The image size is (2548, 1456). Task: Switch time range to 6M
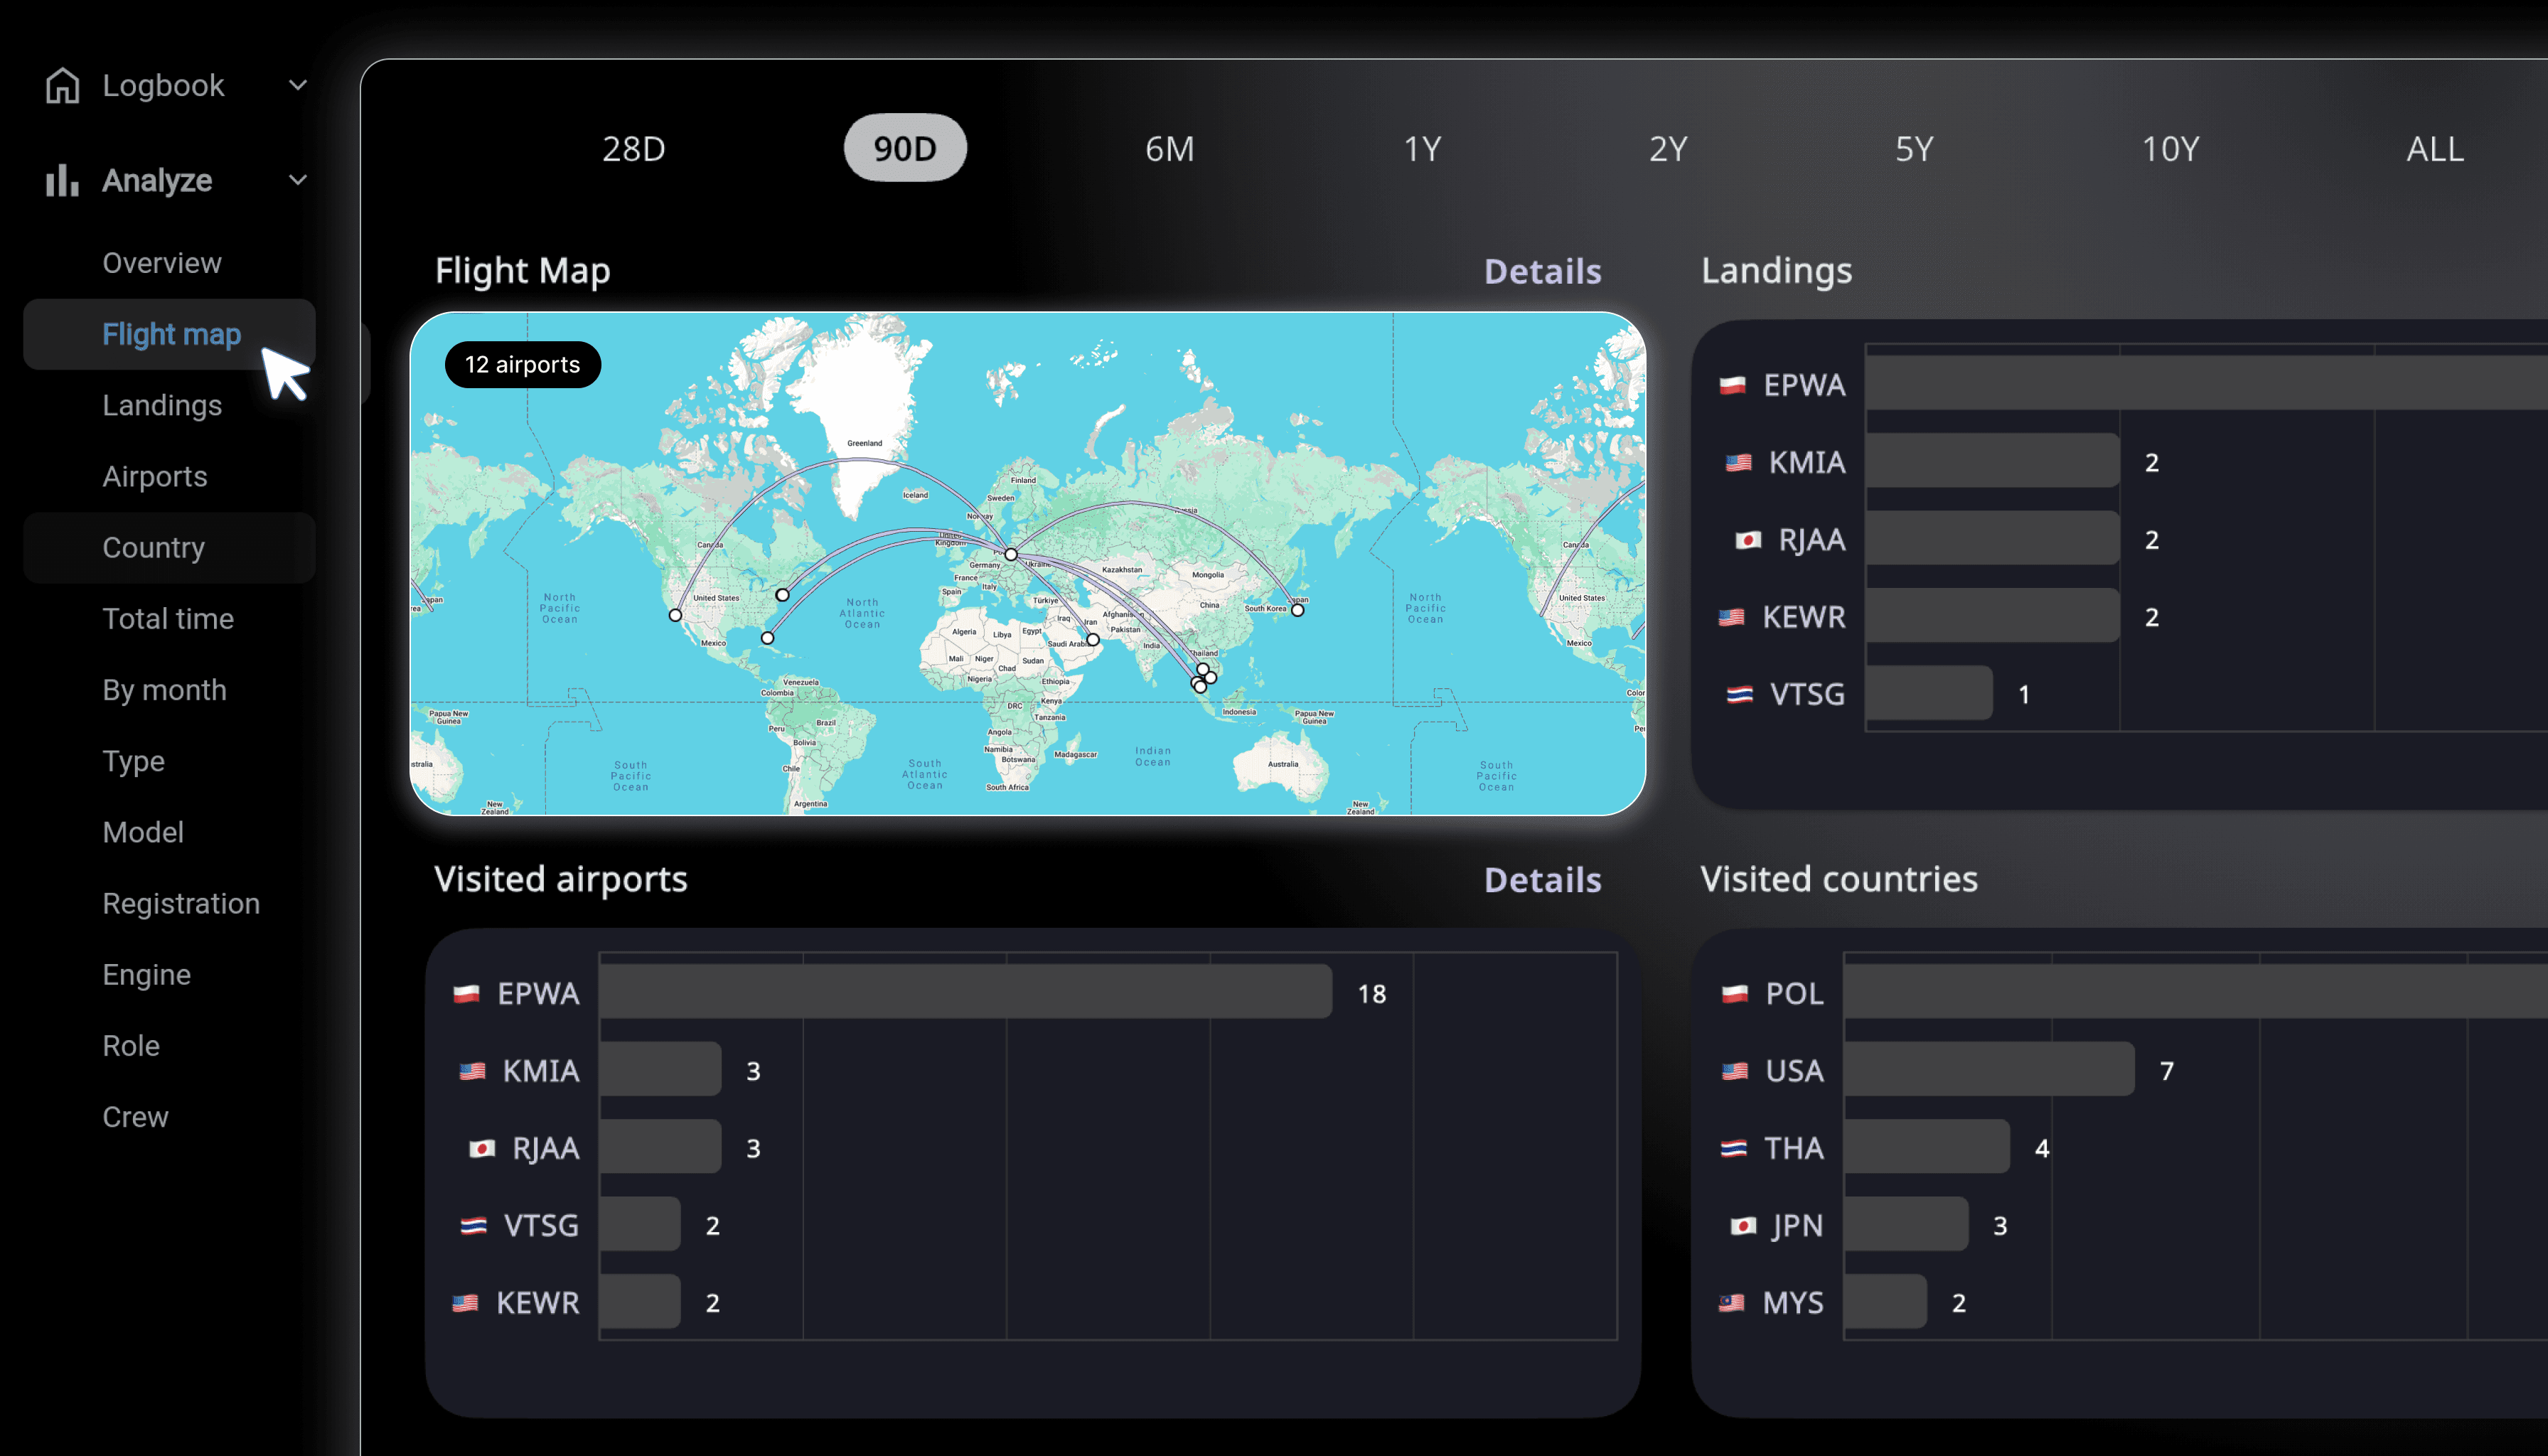click(1169, 149)
